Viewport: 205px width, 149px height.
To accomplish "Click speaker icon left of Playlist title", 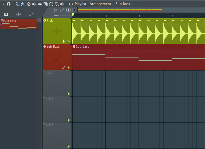I will coord(71,4).
